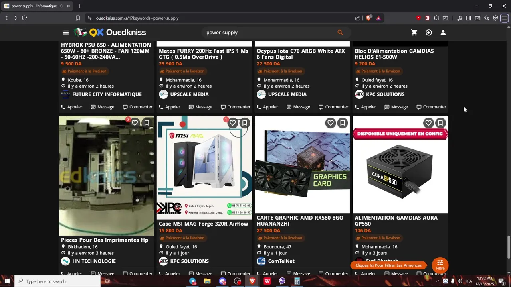This screenshot has height=287, width=511.
Task: Bookmark the MSI MAG Forge 320R case listing
Action: pyautogui.click(x=244, y=123)
